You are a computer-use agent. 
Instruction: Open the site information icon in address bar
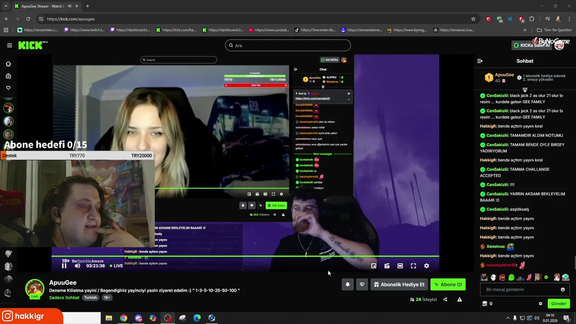click(41, 19)
